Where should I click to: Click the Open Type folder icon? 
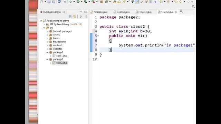click(x=115, y=2)
